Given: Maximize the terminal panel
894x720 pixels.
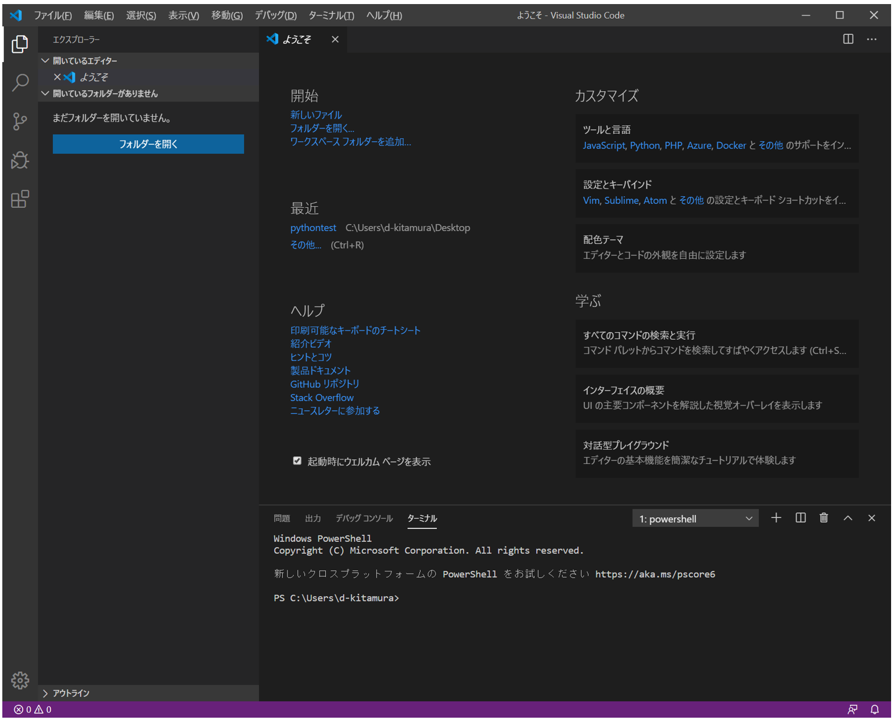Looking at the screenshot, I should point(848,518).
